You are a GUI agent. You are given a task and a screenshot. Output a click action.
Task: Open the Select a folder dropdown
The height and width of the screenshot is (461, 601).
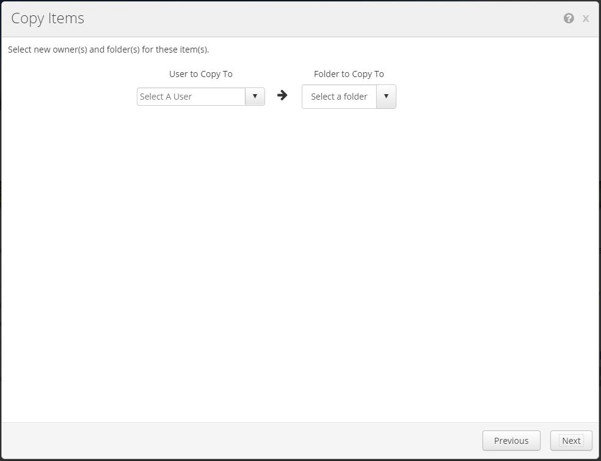pyautogui.click(x=339, y=97)
